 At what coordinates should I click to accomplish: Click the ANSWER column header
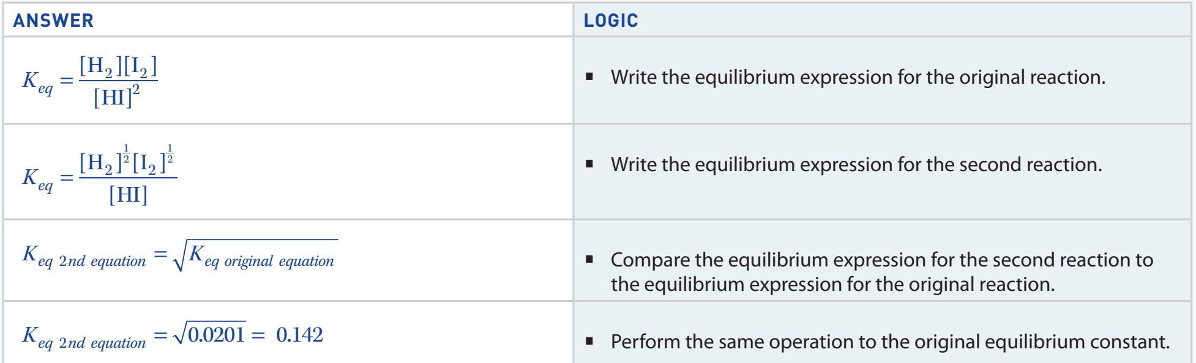pos(53,20)
